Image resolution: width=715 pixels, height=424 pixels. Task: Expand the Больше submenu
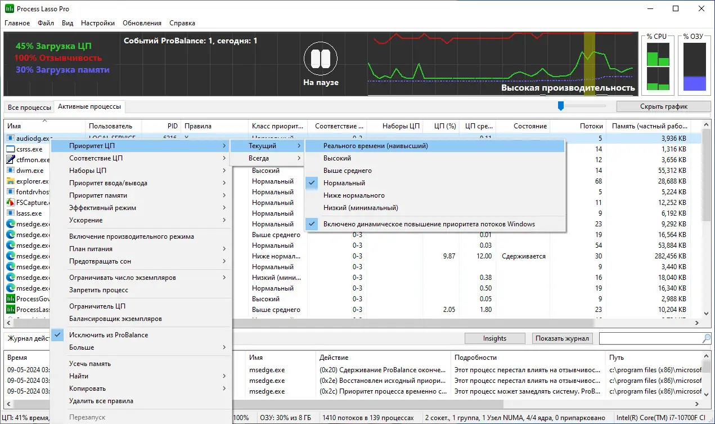click(141, 347)
